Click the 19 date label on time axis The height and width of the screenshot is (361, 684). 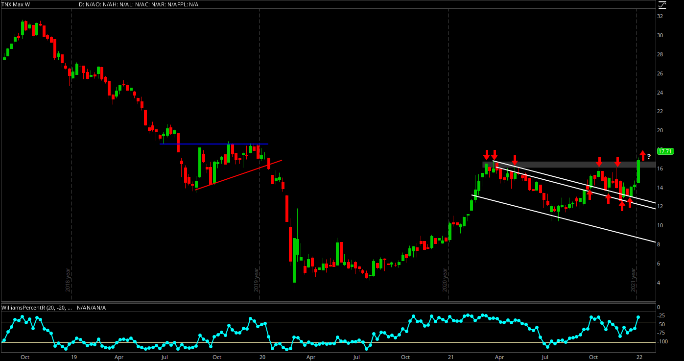point(73,357)
